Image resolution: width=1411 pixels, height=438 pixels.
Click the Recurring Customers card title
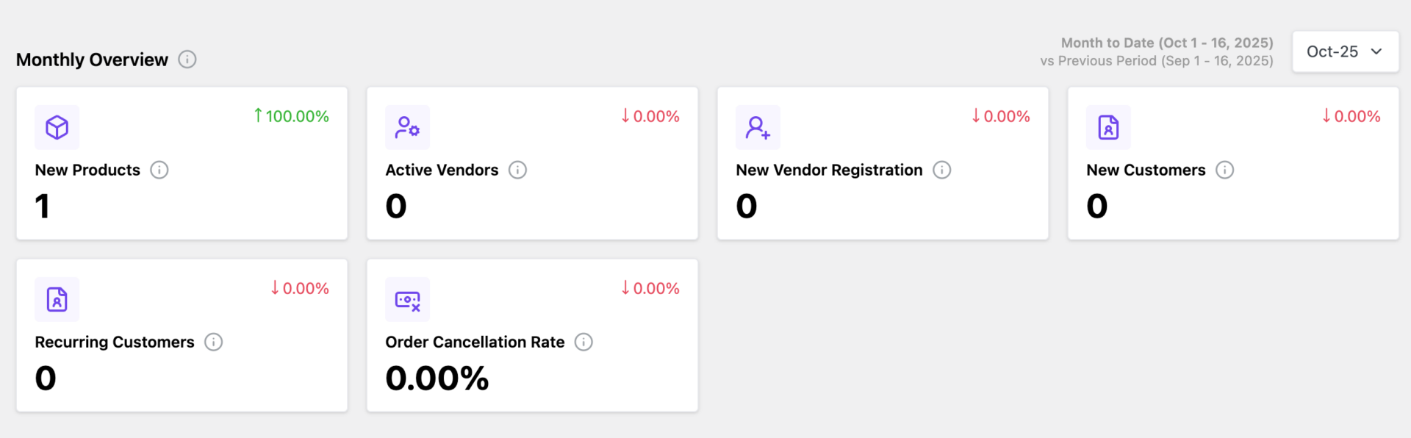click(115, 342)
